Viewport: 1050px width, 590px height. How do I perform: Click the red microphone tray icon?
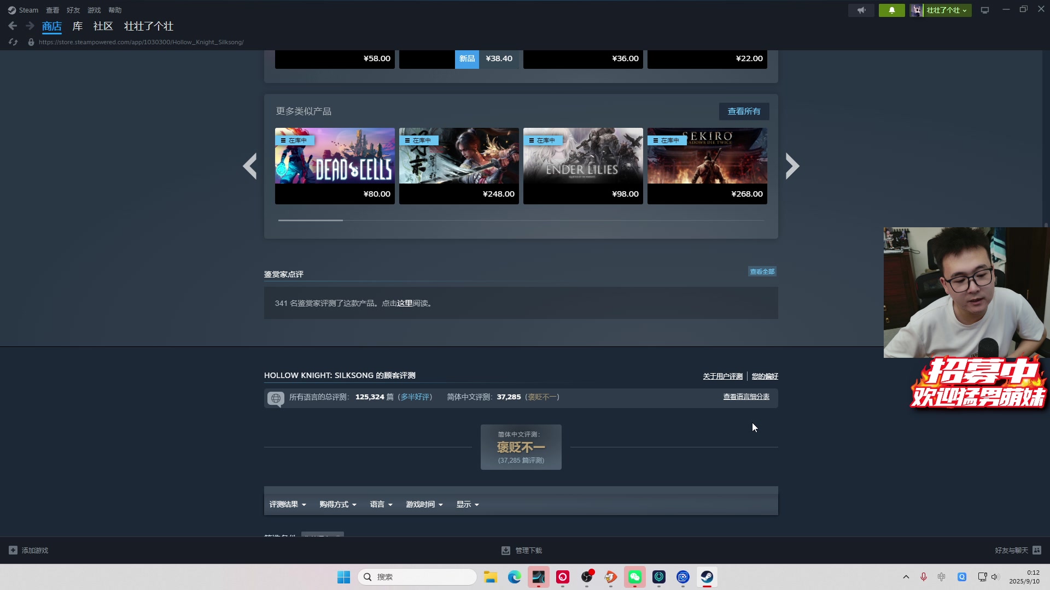click(924, 577)
